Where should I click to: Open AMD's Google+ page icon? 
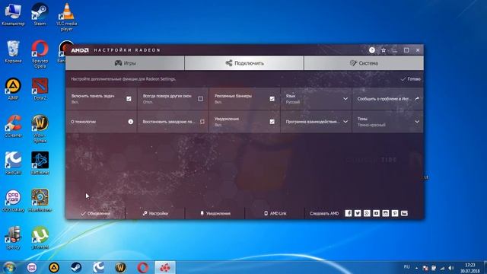click(x=367, y=213)
